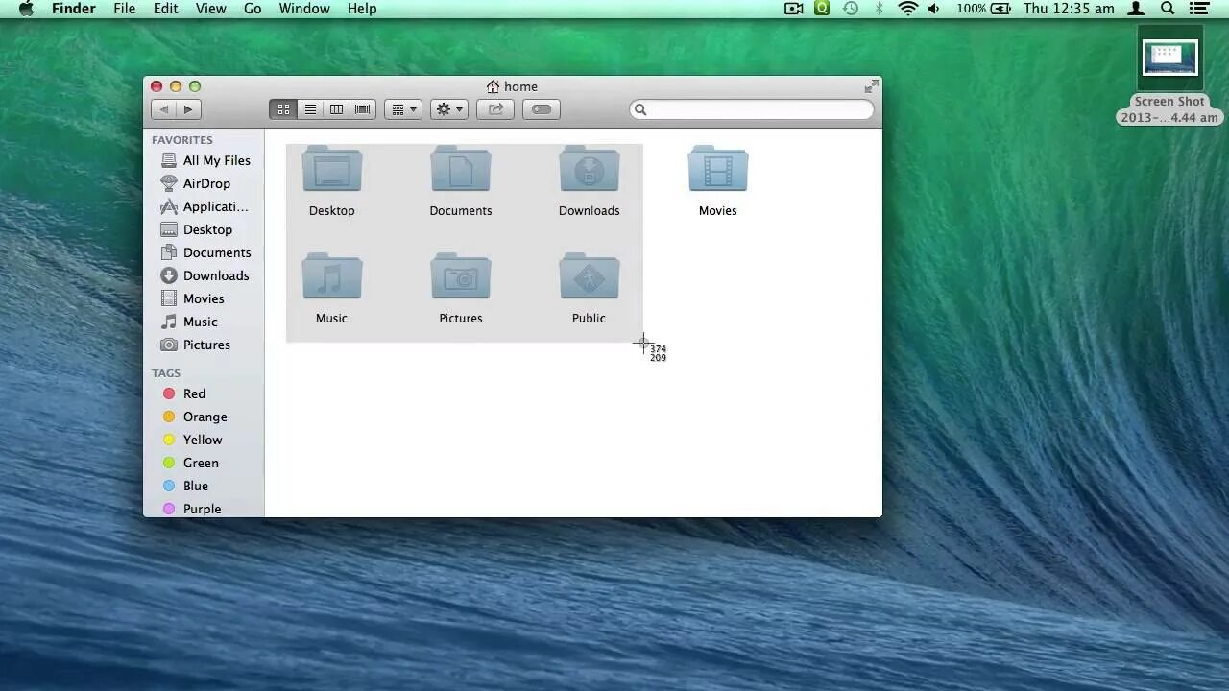Select the Desktop folder icon in window
The image size is (1229, 691).
pos(332,169)
